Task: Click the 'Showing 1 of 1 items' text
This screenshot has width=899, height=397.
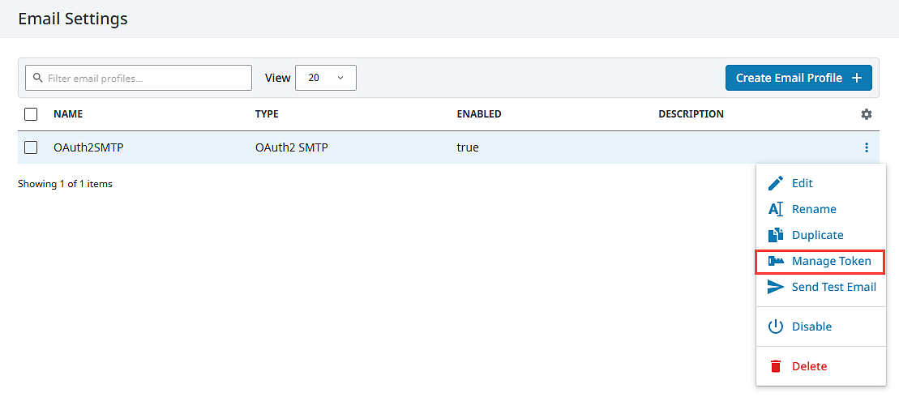Action: pyautogui.click(x=65, y=184)
